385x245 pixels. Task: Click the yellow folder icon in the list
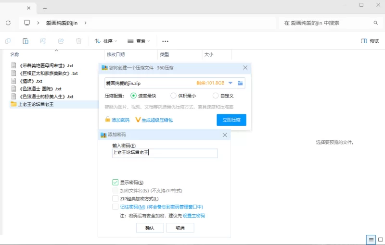pyautogui.click(x=13, y=104)
